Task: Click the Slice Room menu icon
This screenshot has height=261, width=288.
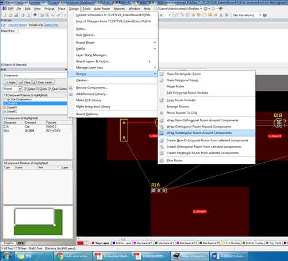Action: (162, 160)
